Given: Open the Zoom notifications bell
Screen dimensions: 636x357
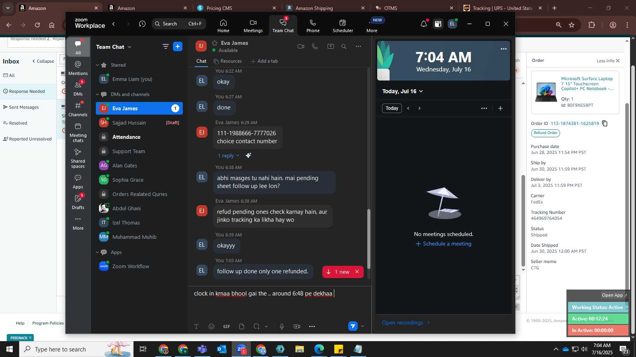Looking at the screenshot, I should coord(424,24).
